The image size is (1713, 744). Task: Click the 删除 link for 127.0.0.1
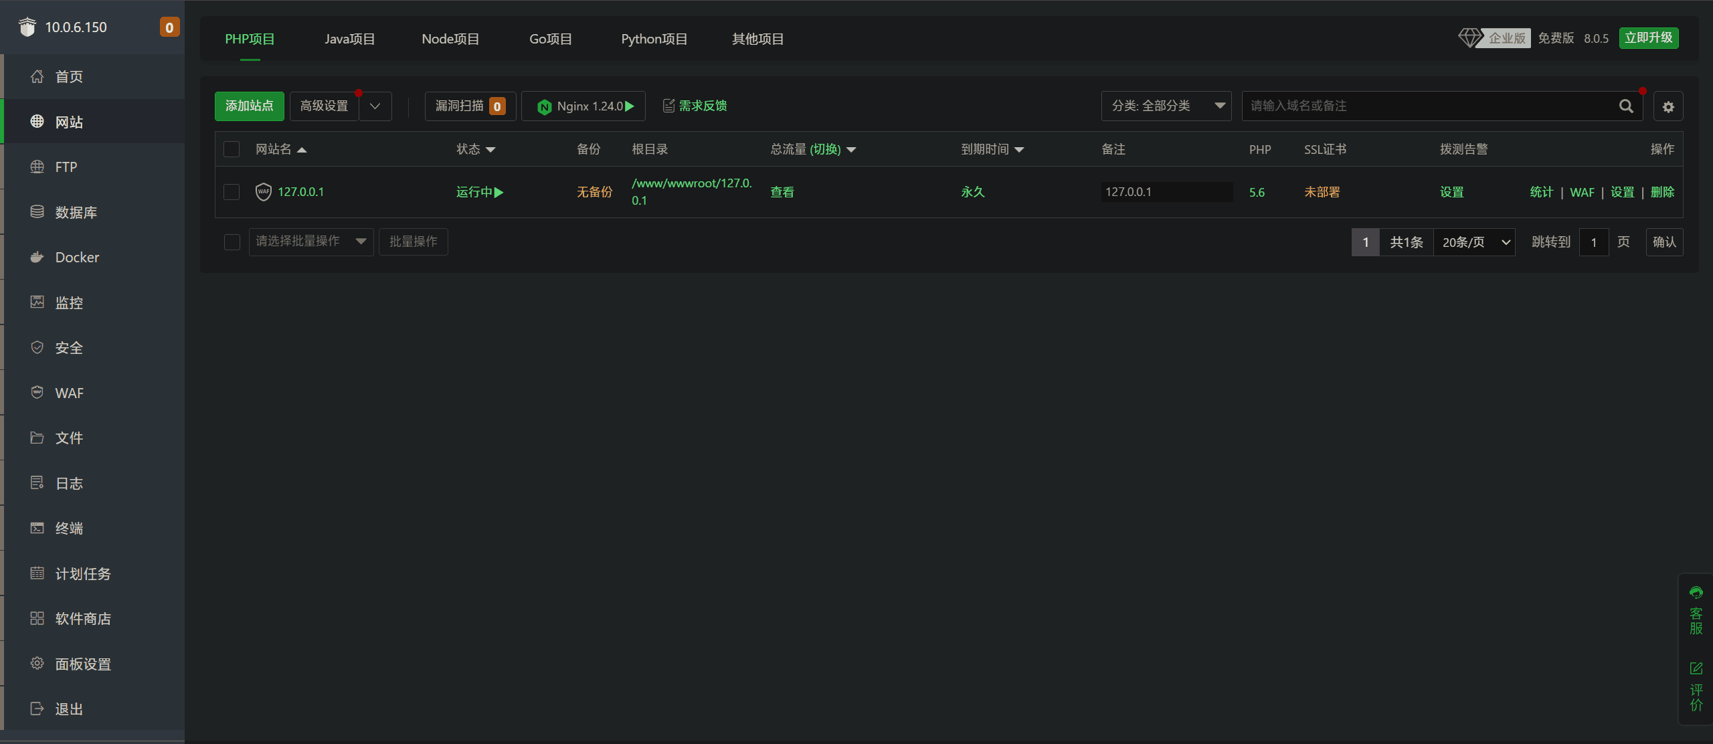[1662, 192]
